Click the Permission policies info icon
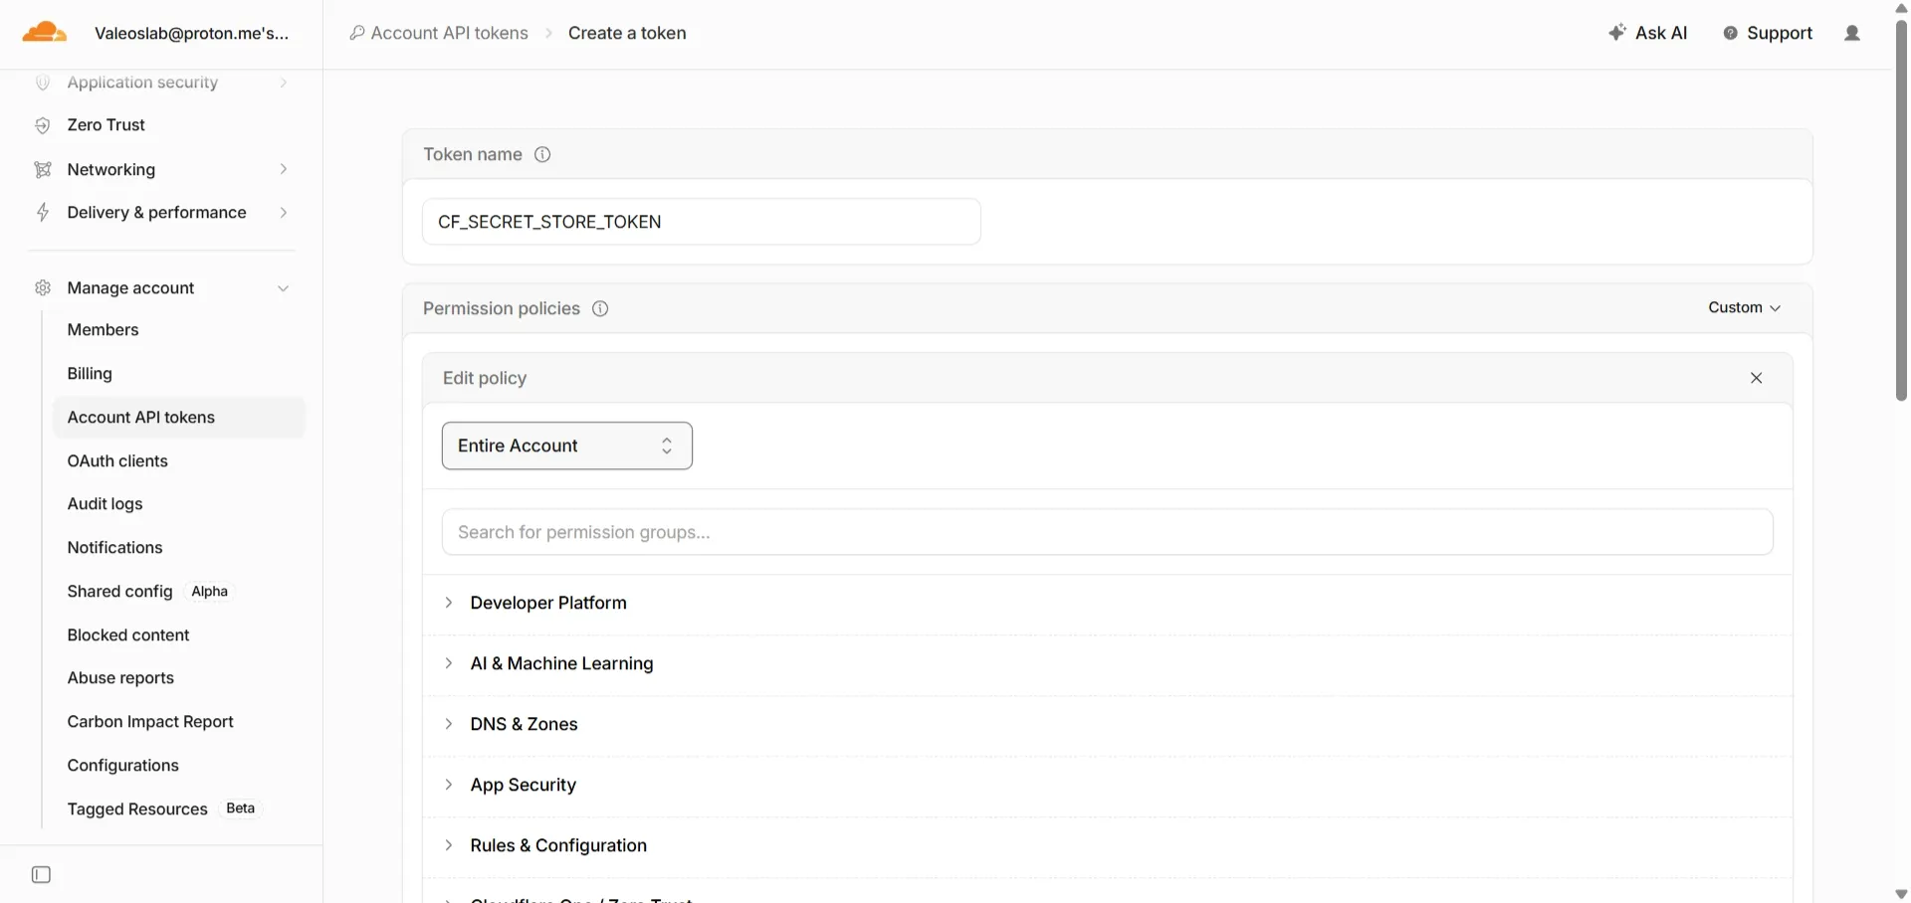The image size is (1911, 903). coord(600,308)
